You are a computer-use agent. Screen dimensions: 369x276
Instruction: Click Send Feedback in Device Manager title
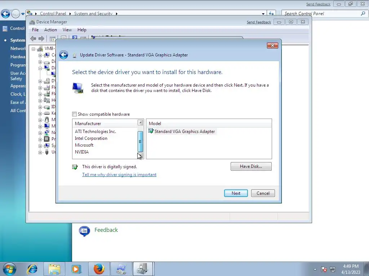259,22
